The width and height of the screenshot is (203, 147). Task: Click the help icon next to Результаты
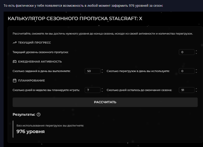point(39,115)
